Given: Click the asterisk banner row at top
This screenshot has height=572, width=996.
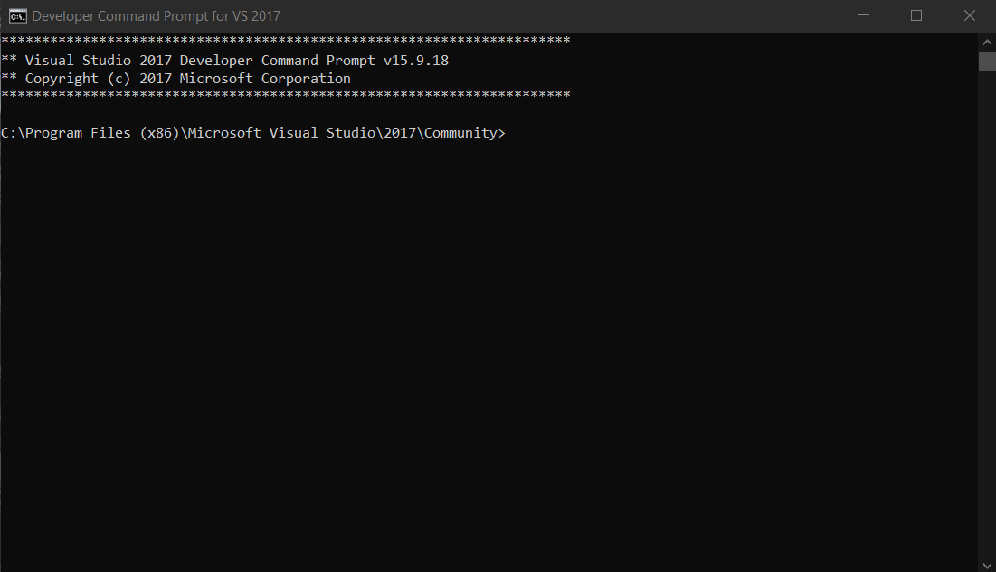Looking at the screenshot, I should [285, 39].
